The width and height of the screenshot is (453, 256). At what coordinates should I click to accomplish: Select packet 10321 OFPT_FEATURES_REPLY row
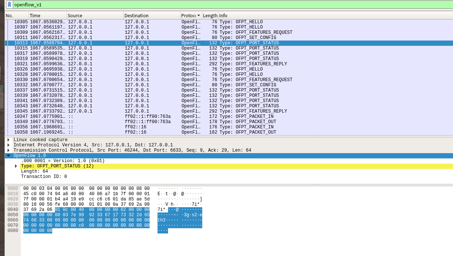pyautogui.click(x=229, y=64)
